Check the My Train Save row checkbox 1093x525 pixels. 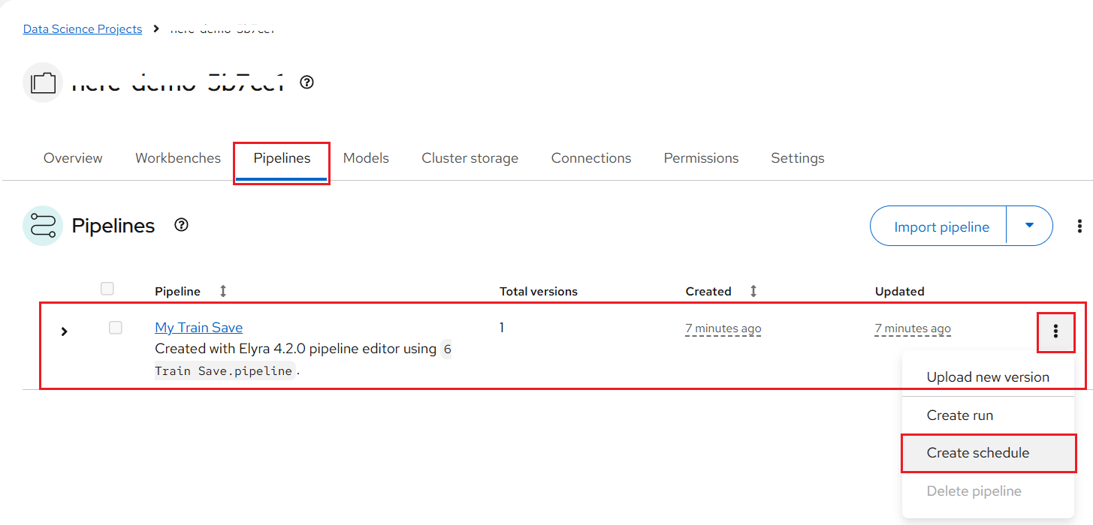tap(115, 328)
